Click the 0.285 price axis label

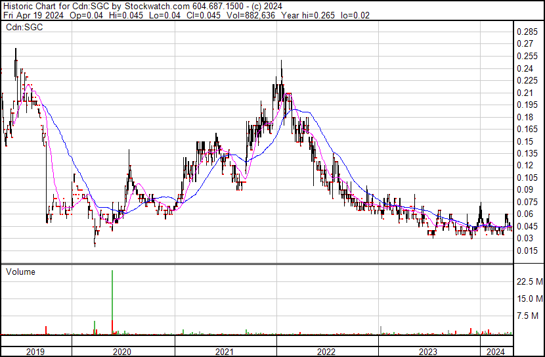(528, 32)
